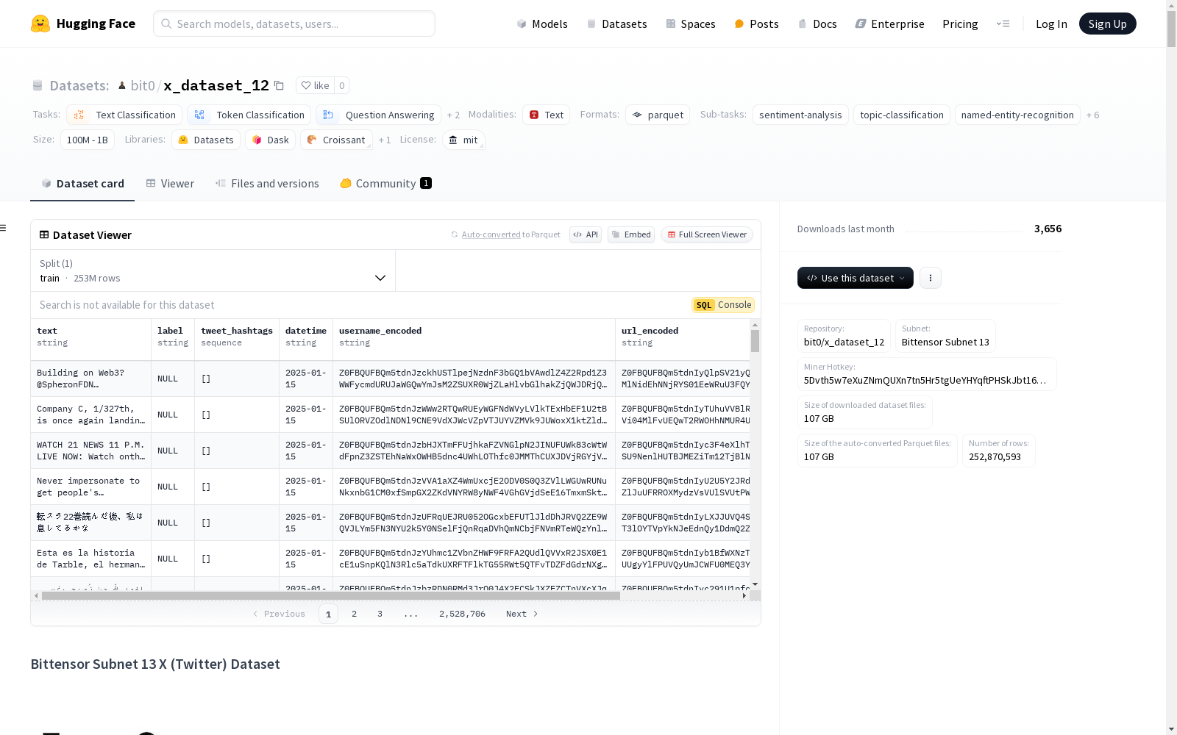
Task: Open Posts in the top navigation
Action: click(x=756, y=24)
